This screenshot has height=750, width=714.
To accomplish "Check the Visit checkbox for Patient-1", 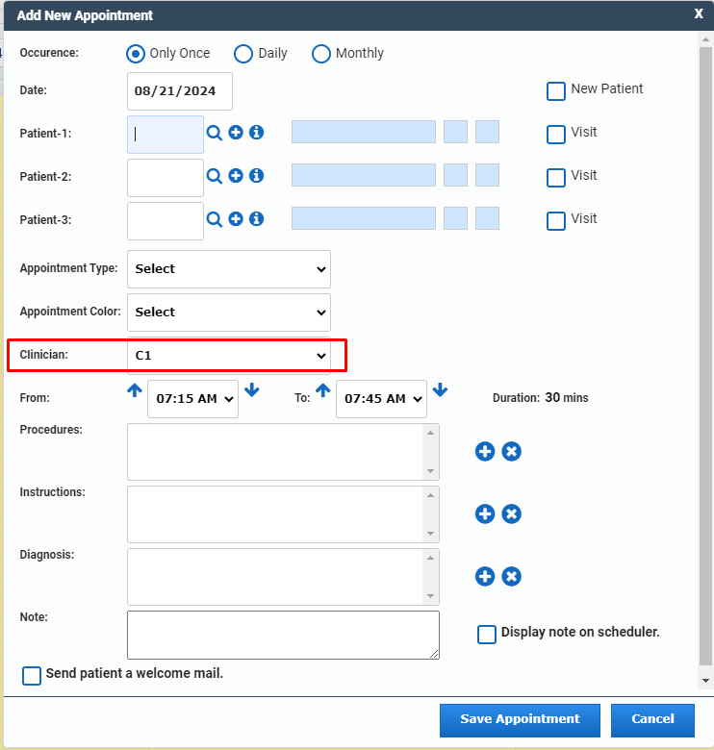I will coord(555,135).
